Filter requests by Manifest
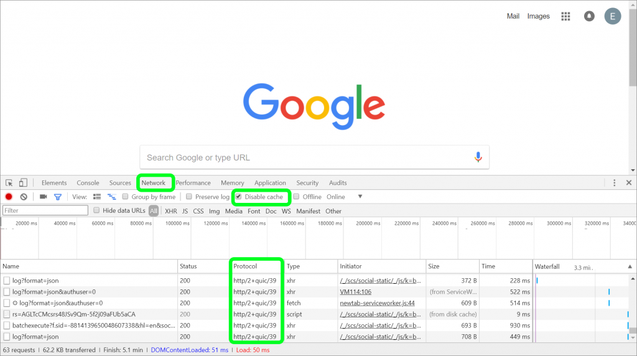This screenshot has height=356, width=637. 308,212
